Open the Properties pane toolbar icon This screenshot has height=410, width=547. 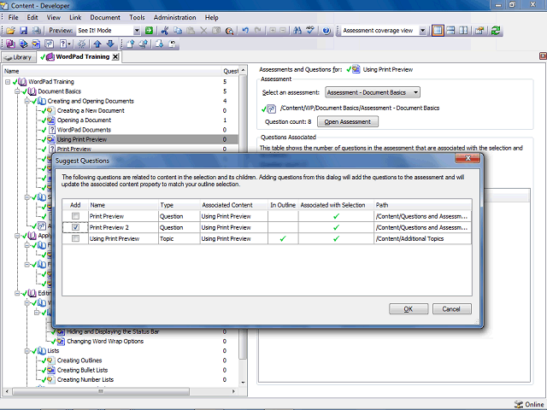coord(479,31)
